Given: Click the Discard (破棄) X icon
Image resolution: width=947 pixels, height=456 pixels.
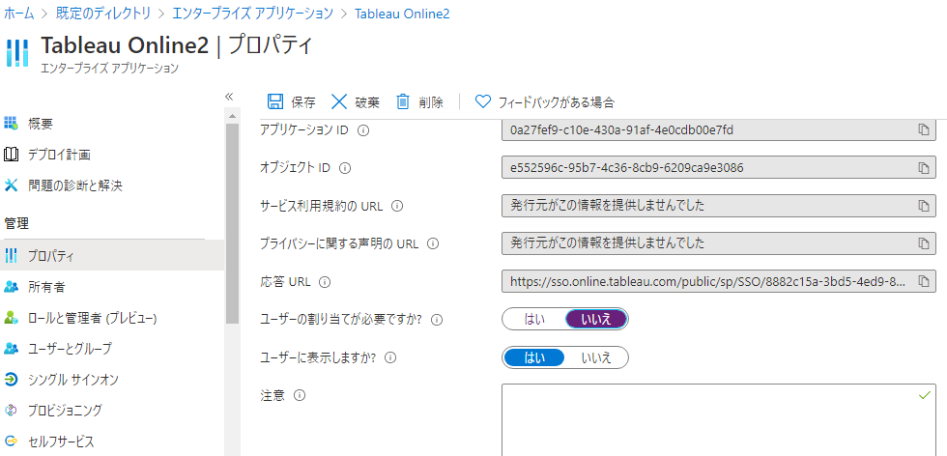Looking at the screenshot, I should pyautogui.click(x=339, y=101).
